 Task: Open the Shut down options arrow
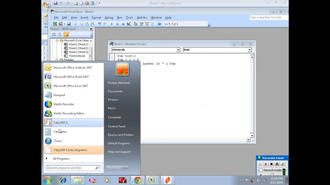coord(126,168)
